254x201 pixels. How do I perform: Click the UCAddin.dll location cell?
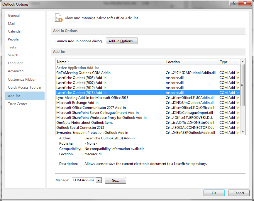tap(190, 98)
